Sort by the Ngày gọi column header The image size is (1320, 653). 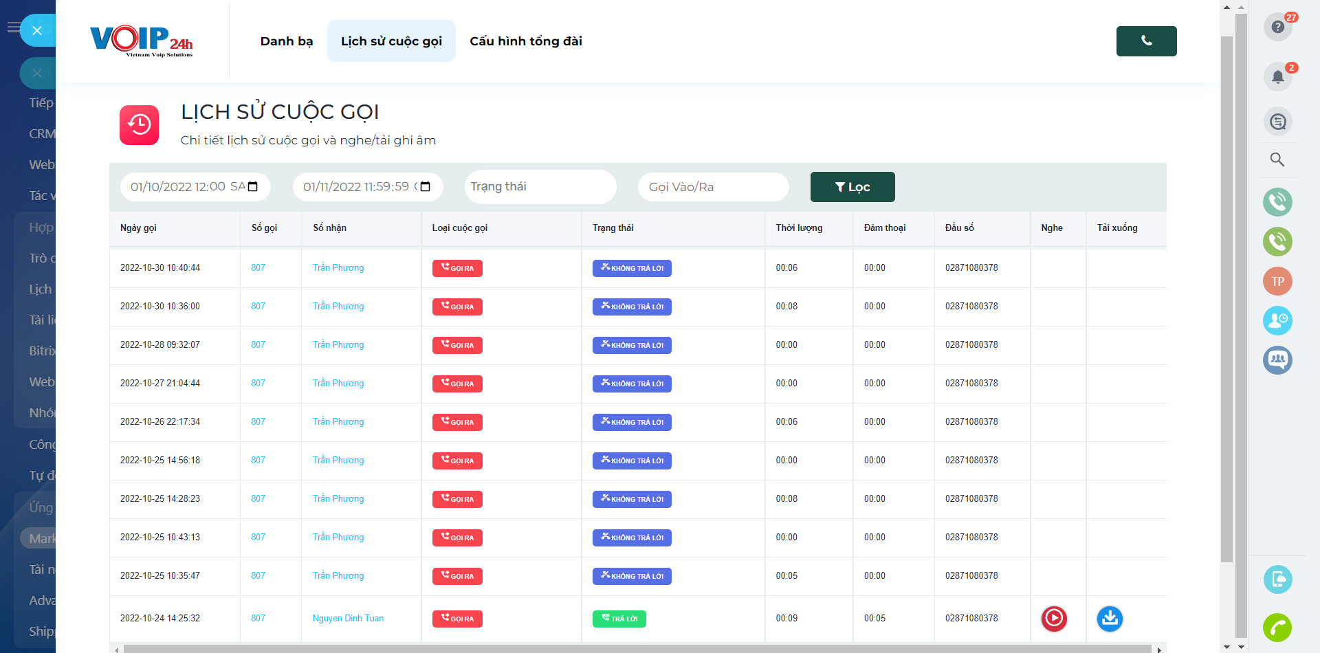pyautogui.click(x=138, y=228)
